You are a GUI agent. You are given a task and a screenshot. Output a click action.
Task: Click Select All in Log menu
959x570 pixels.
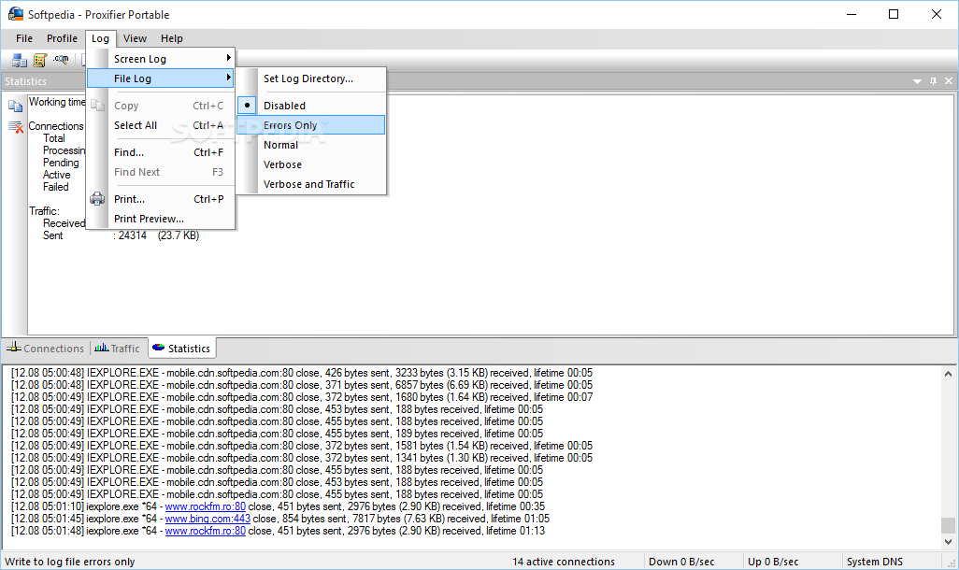tap(160, 125)
